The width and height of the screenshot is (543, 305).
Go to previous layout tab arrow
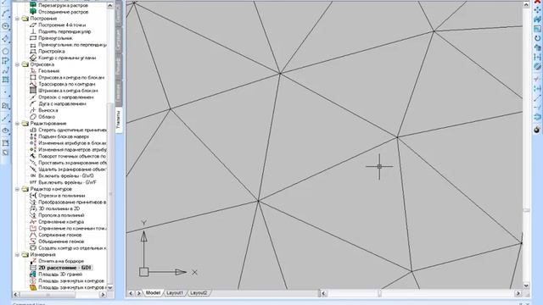(x=131, y=293)
